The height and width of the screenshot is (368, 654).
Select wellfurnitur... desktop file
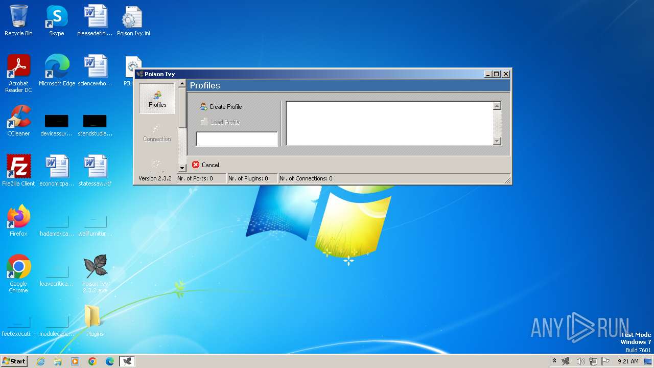[95, 225]
